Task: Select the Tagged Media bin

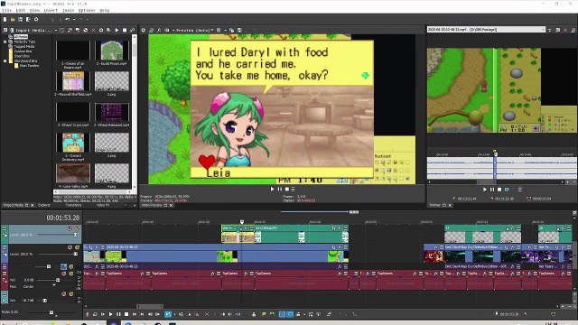Action: click(24, 46)
